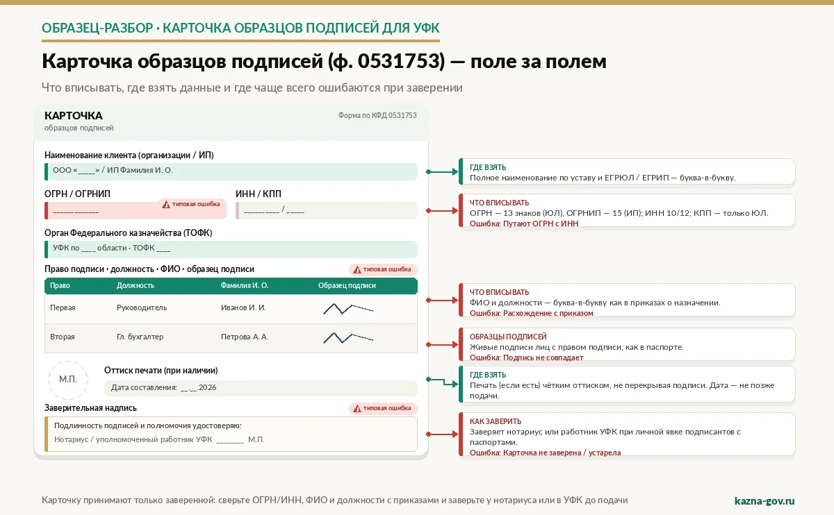This screenshot has height=515, width=834.
Task: Click Иванов's signature sample squiggle
Action: [x=348, y=308]
